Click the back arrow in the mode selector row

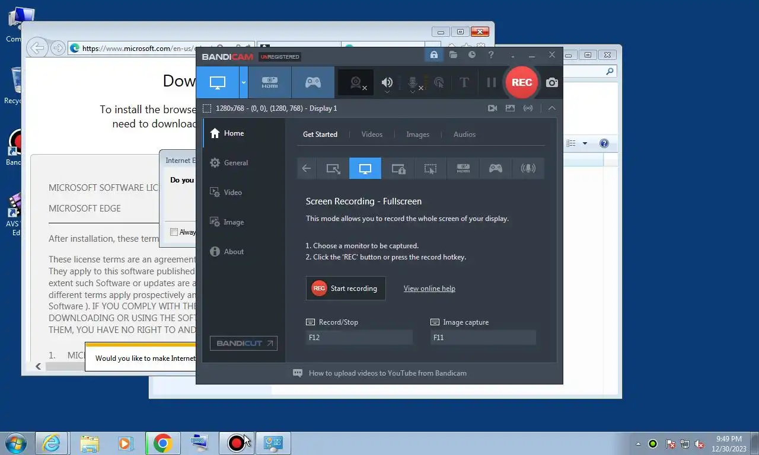coord(307,168)
